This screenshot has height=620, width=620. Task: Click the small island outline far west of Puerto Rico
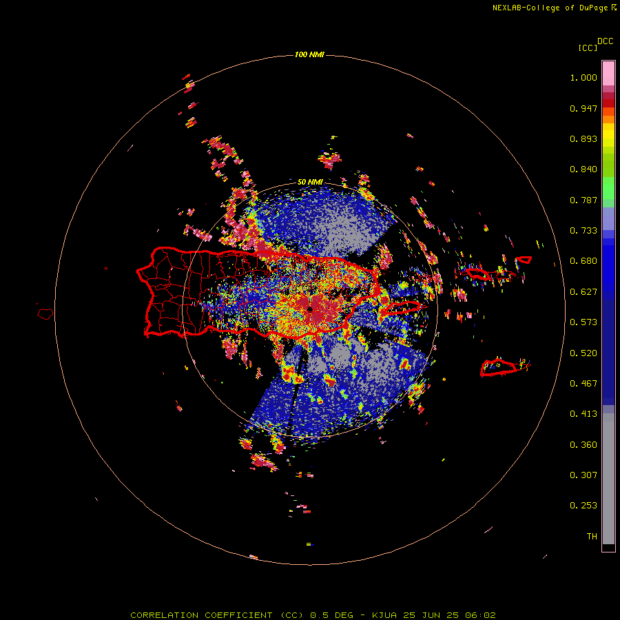tap(45, 314)
